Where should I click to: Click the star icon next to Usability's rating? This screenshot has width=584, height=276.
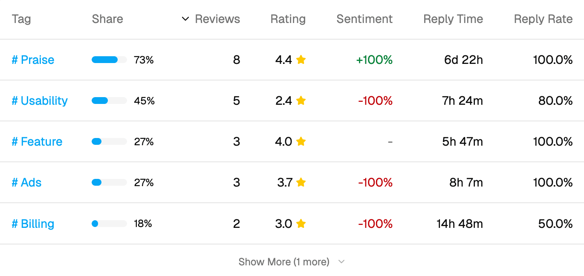pyautogui.click(x=301, y=101)
